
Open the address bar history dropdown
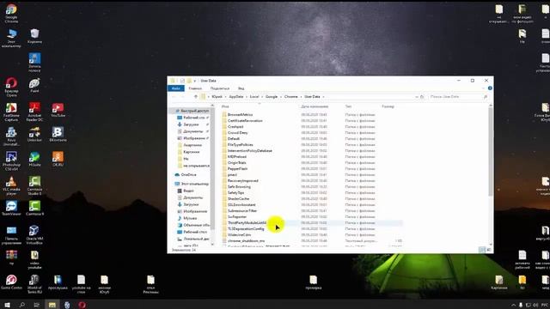tap(416, 97)
